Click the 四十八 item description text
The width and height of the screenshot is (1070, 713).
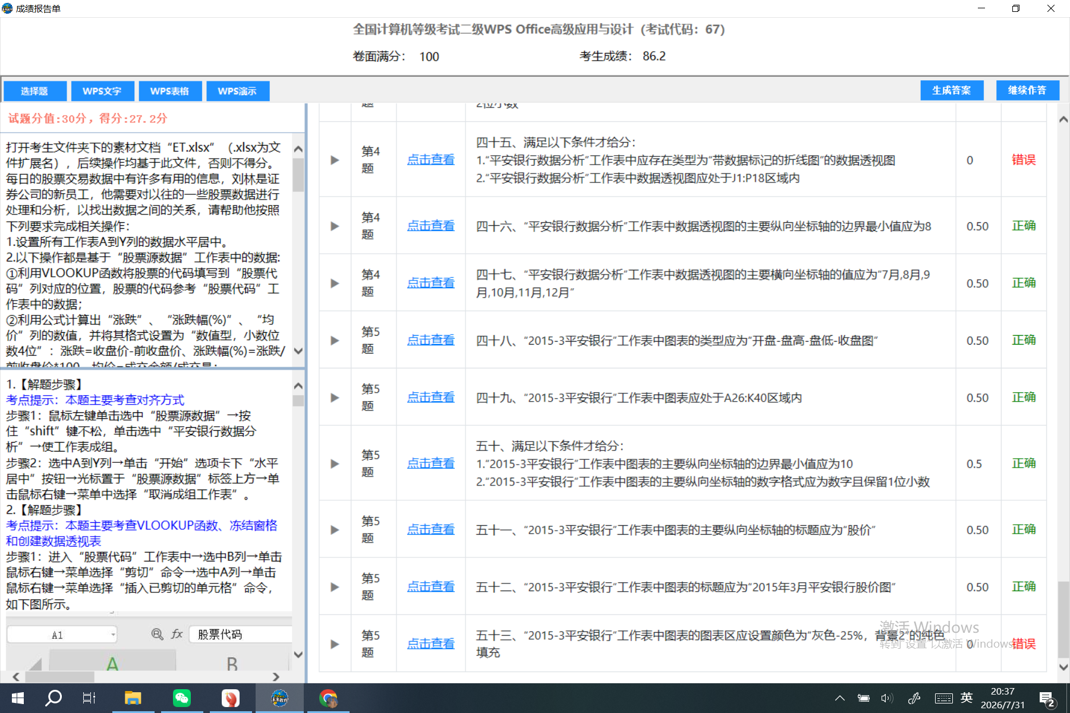click(676, 341)
